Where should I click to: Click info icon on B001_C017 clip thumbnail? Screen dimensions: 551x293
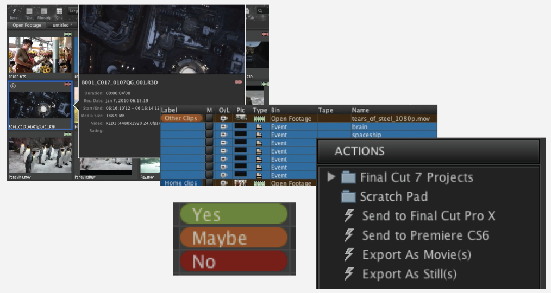[13, 86]
